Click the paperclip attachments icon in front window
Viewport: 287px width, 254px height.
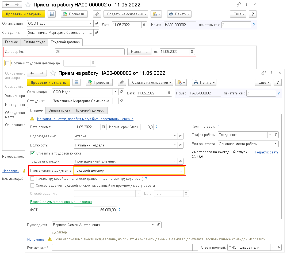122,82
